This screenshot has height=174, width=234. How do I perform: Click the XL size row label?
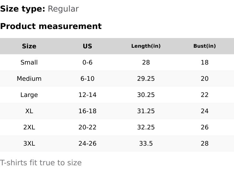[x=29, y=111]
